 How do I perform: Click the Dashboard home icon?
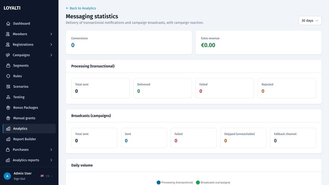(8, 24)
